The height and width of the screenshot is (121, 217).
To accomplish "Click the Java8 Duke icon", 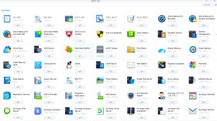I will (69, 65).
